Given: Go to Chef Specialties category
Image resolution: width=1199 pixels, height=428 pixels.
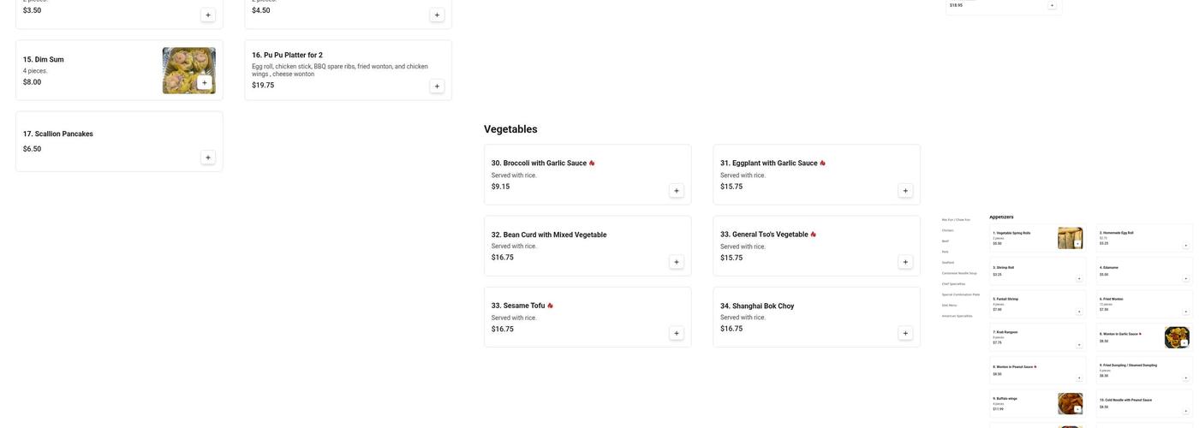Looking at the screenshot, I should pyautogui.click(x=953, y=284).
